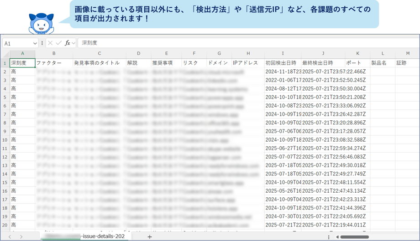Click cell A1 containing 深刻度
This screenshot has height=241, width=420.
(22, 63)
